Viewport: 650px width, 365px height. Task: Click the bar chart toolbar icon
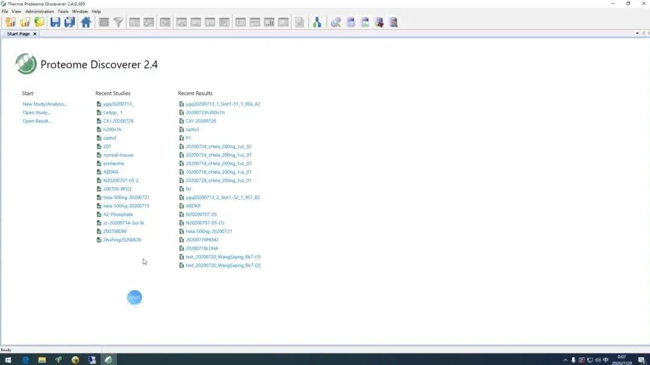tap(269, 22)
